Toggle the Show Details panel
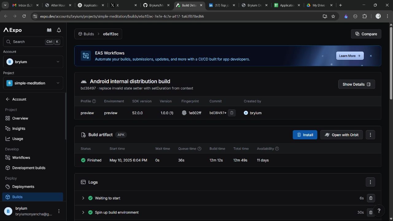393x221 pixels. pyautogui.click(x=356, y=84)
